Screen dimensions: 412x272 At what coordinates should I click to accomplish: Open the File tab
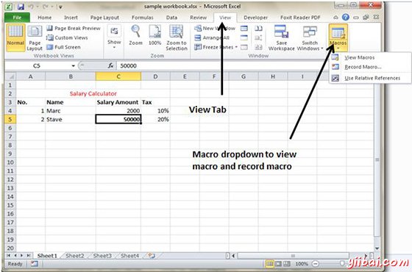tap(17, 18)
